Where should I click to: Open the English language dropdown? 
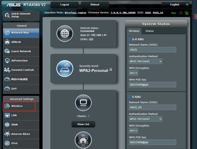[x=175, y=5]
